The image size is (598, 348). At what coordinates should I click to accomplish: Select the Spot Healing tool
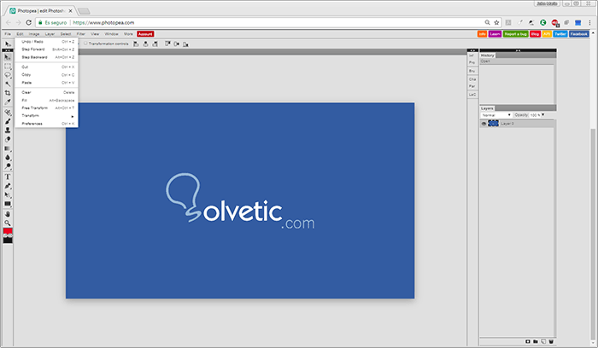tap(8, 113)
